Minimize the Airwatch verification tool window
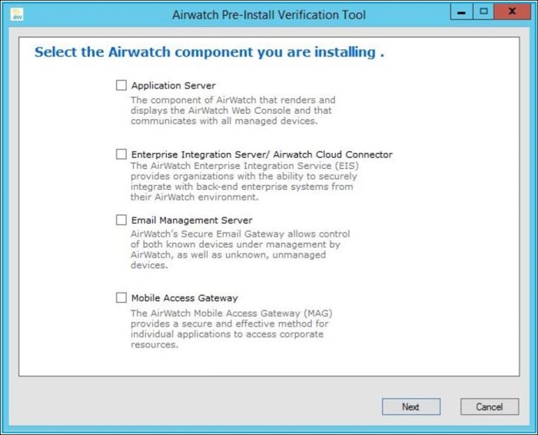Viewport: 538px width, 435px height. 461,12
